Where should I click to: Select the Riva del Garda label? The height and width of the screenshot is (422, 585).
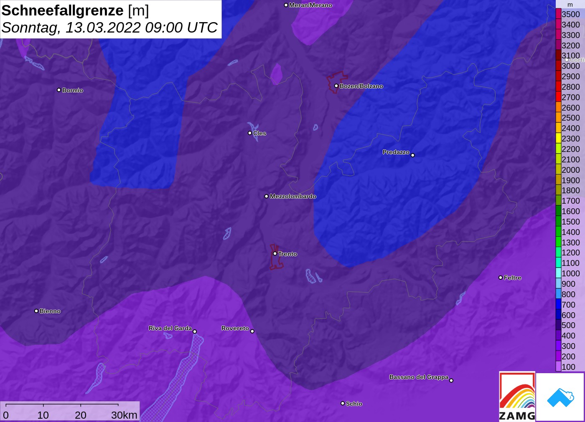[170, 328]
